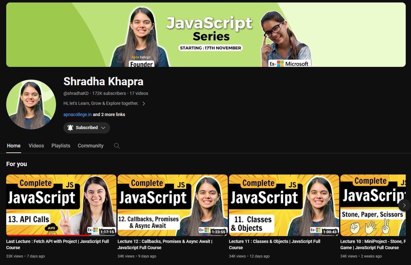This screenshot has width=411, height=265.
Task: Open the apnacollege.in link
Action: click(77, 114)
